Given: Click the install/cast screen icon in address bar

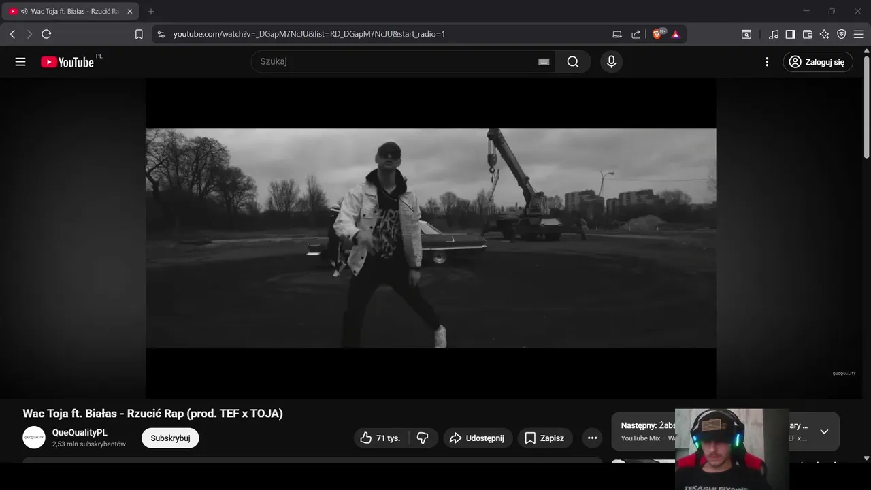Looking at the screenshot, I should [x=617, y=34].
